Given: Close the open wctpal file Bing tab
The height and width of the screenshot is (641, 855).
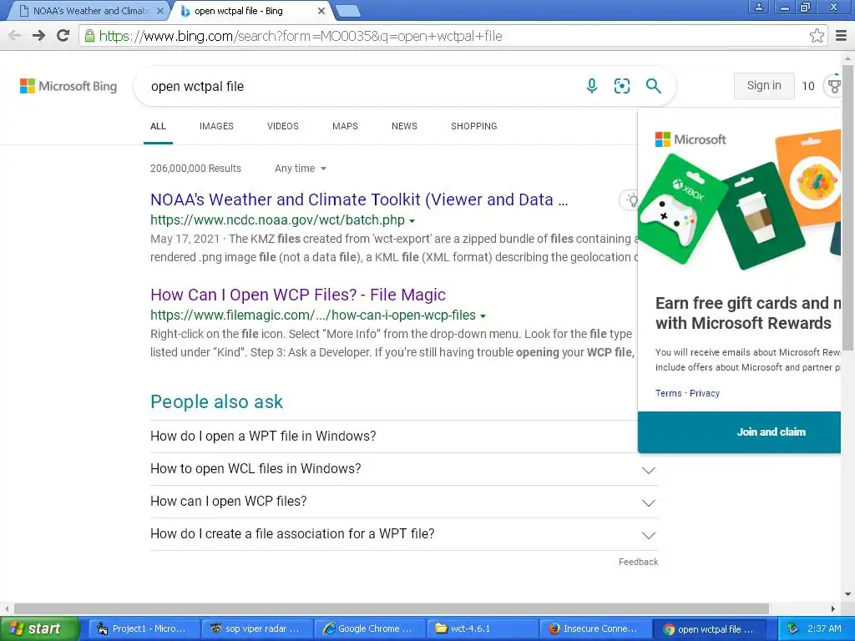Looking at the screenshot, I should [x=321, y=10].
